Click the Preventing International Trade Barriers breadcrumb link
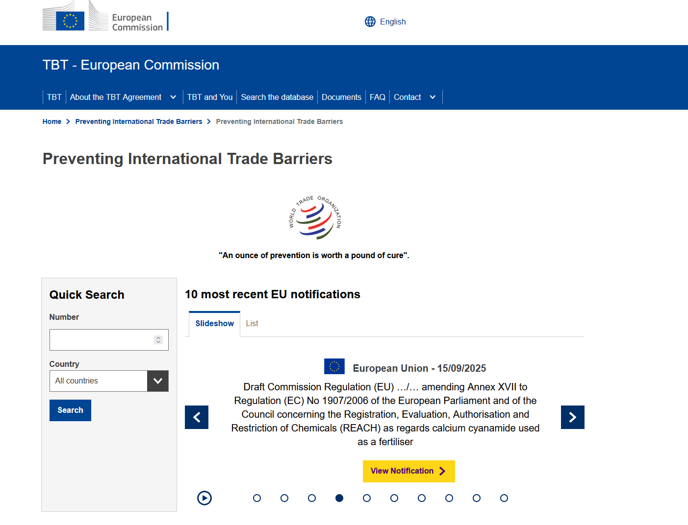Viewport: 688px width, 525px height. click(x=139, y=121)
